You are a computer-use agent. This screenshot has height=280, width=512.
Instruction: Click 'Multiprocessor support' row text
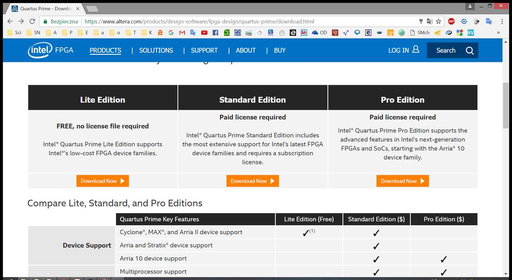pos(153,272)
